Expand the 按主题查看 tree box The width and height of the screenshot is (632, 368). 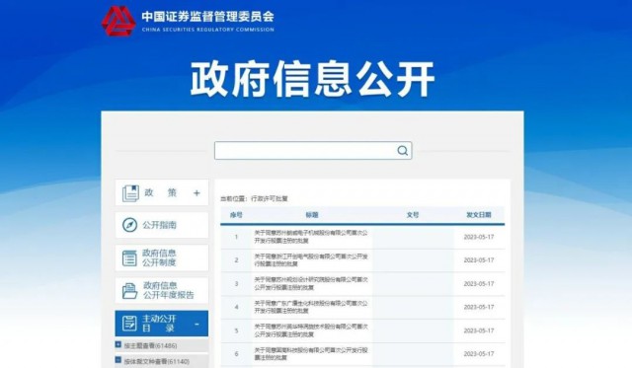pyautogui.click(x=118, y=344)
